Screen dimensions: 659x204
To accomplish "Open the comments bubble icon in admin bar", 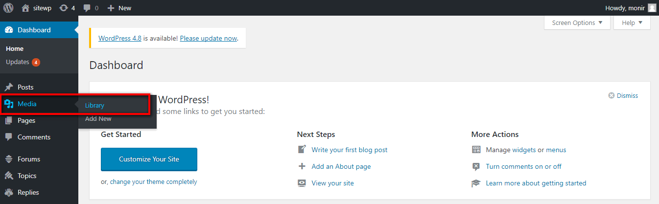I will [87, 8].
